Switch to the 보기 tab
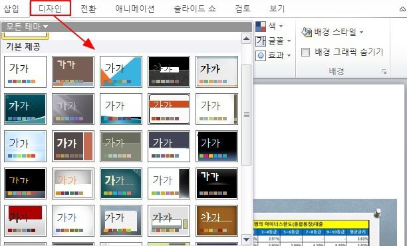 (x=277, y=9)
